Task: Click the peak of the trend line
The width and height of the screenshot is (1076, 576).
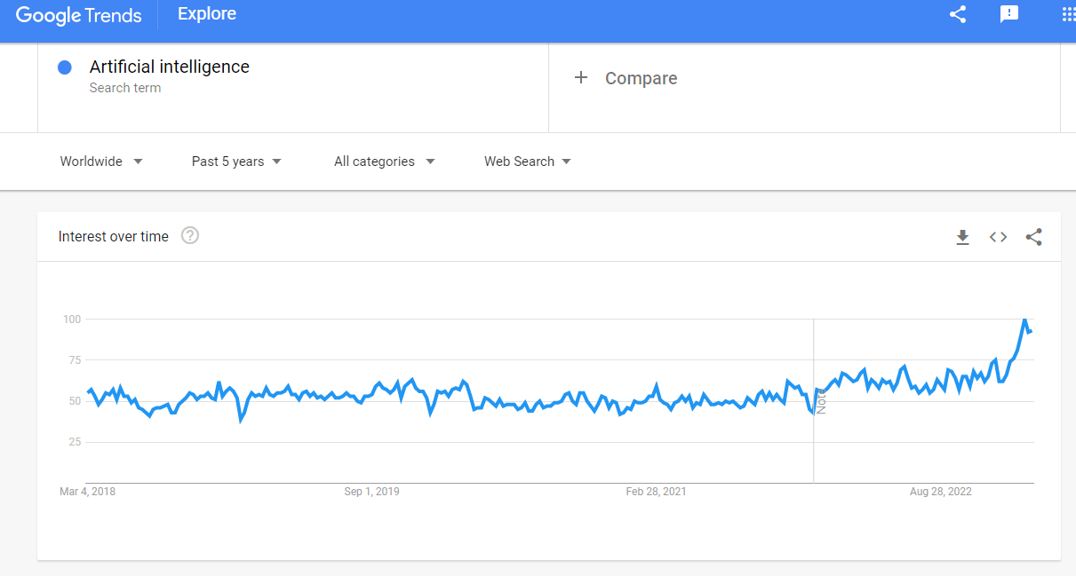Action: click(x=1024, y=320)
